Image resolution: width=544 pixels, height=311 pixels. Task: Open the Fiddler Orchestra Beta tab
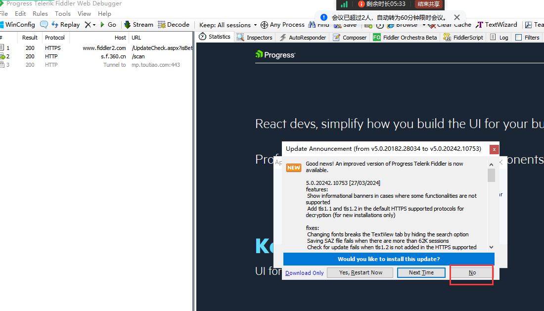(405, 38)
